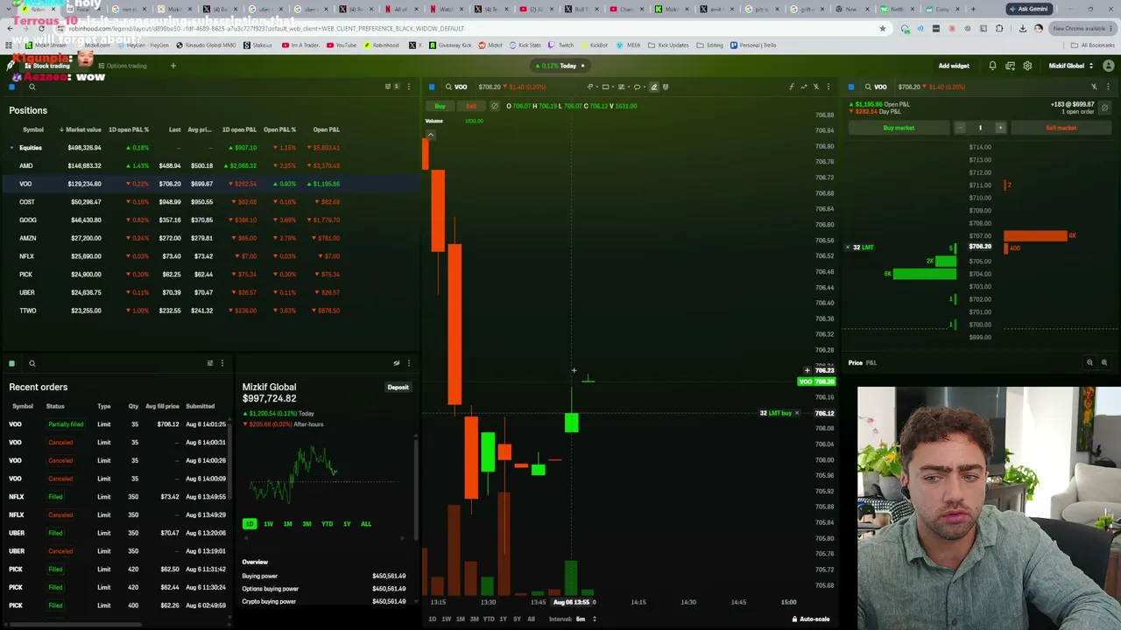
Task: Bookmark this page with the star icon
Action: 883,28
